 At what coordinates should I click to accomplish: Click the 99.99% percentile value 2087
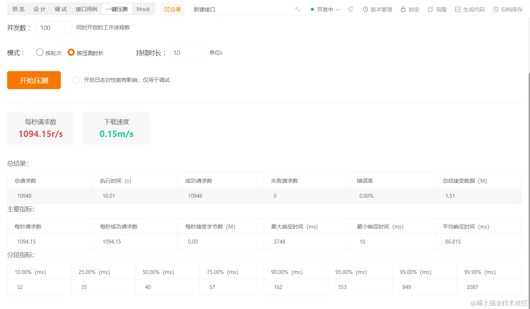tap(472, 287)
